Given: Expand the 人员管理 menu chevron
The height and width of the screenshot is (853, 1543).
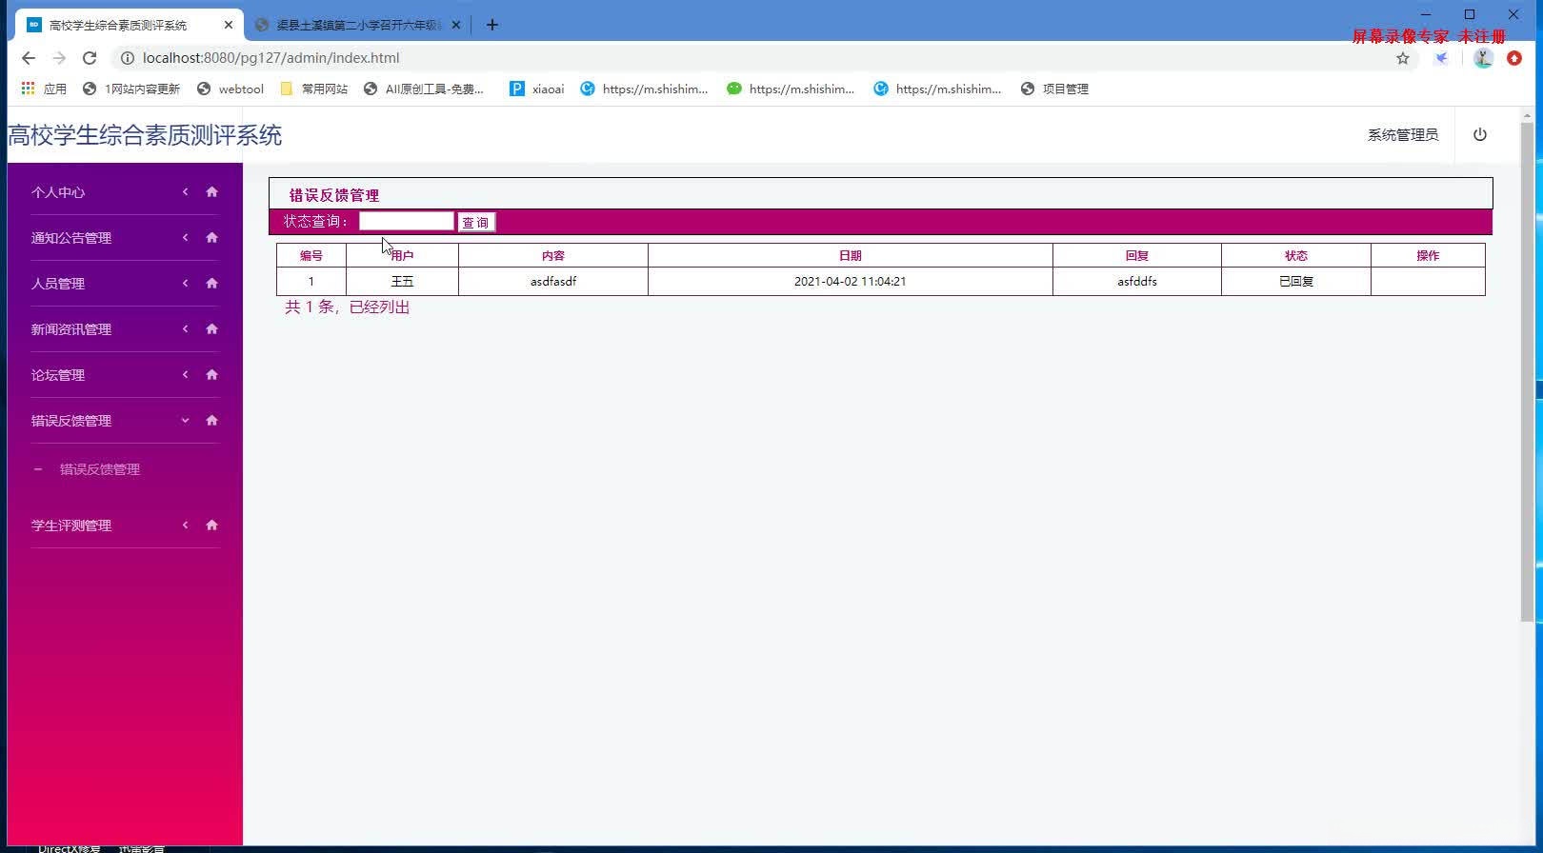Looking at the screenshot, I should coord(185,284).
